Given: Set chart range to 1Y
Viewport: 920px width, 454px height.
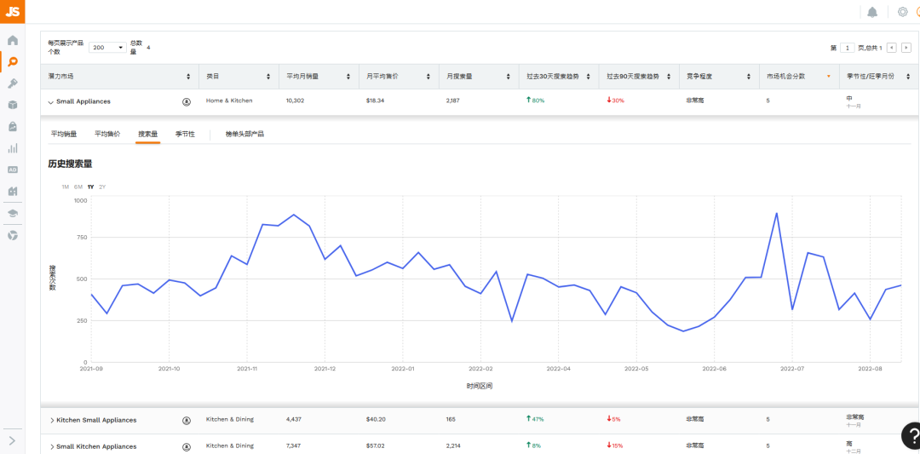Looking at the screenshot, I should coord(90,187).
